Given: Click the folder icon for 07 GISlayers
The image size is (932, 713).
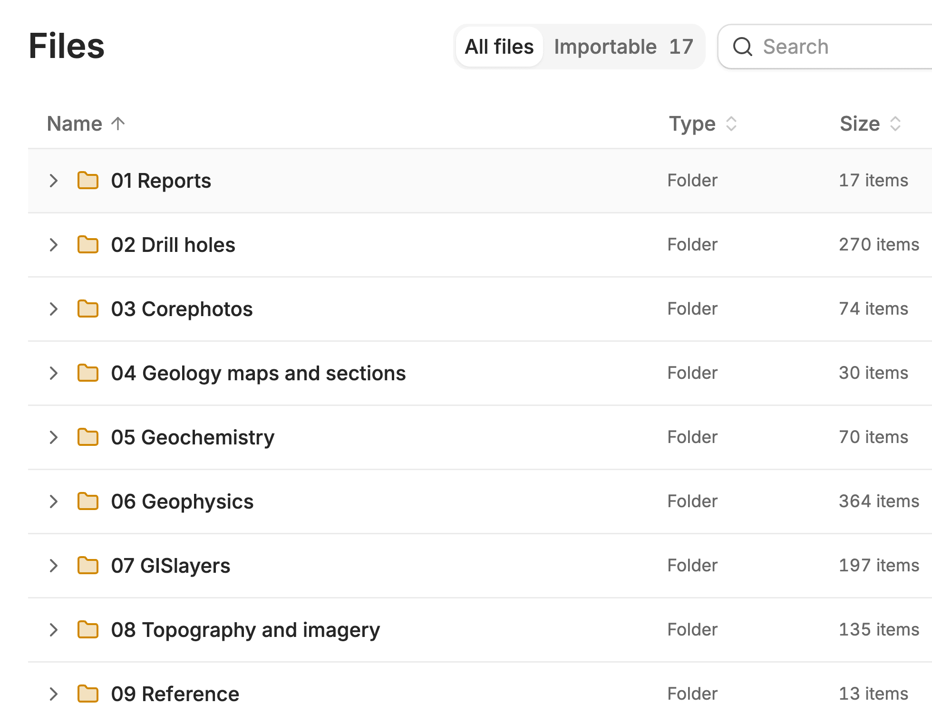Looking at the screenshot, I should coord(88,566).
